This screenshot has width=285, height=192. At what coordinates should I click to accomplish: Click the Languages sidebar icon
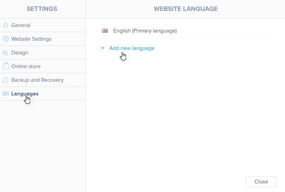pos(5,94)
